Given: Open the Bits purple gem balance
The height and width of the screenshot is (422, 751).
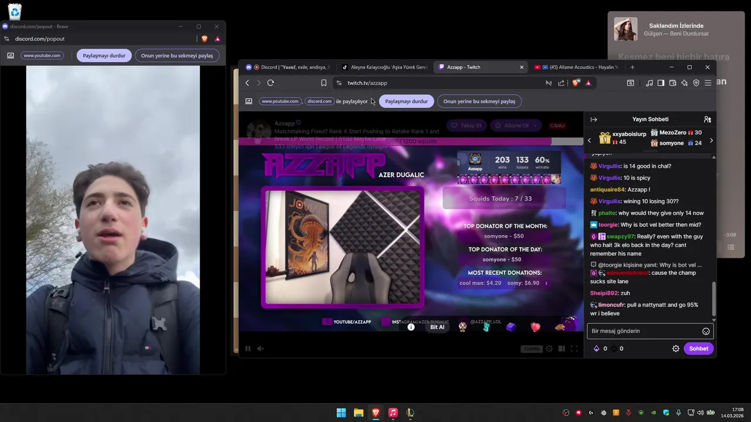Looking at the screenshot, I should click(600, 349).
